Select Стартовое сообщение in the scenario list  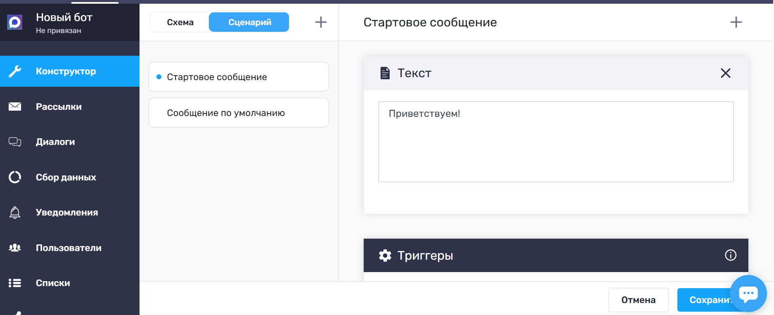tap(239, 77)
